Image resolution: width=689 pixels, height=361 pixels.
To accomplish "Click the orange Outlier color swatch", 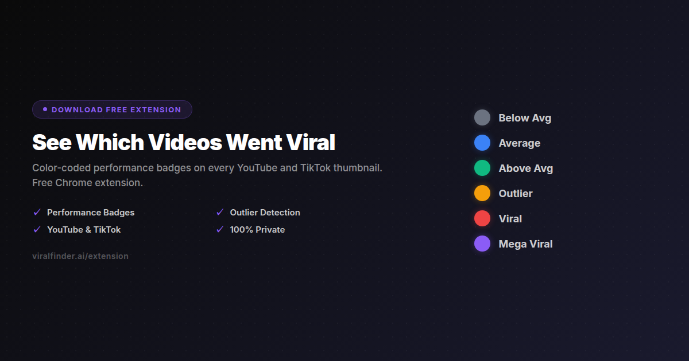I will pyautogui.click(x=482, y=193).
